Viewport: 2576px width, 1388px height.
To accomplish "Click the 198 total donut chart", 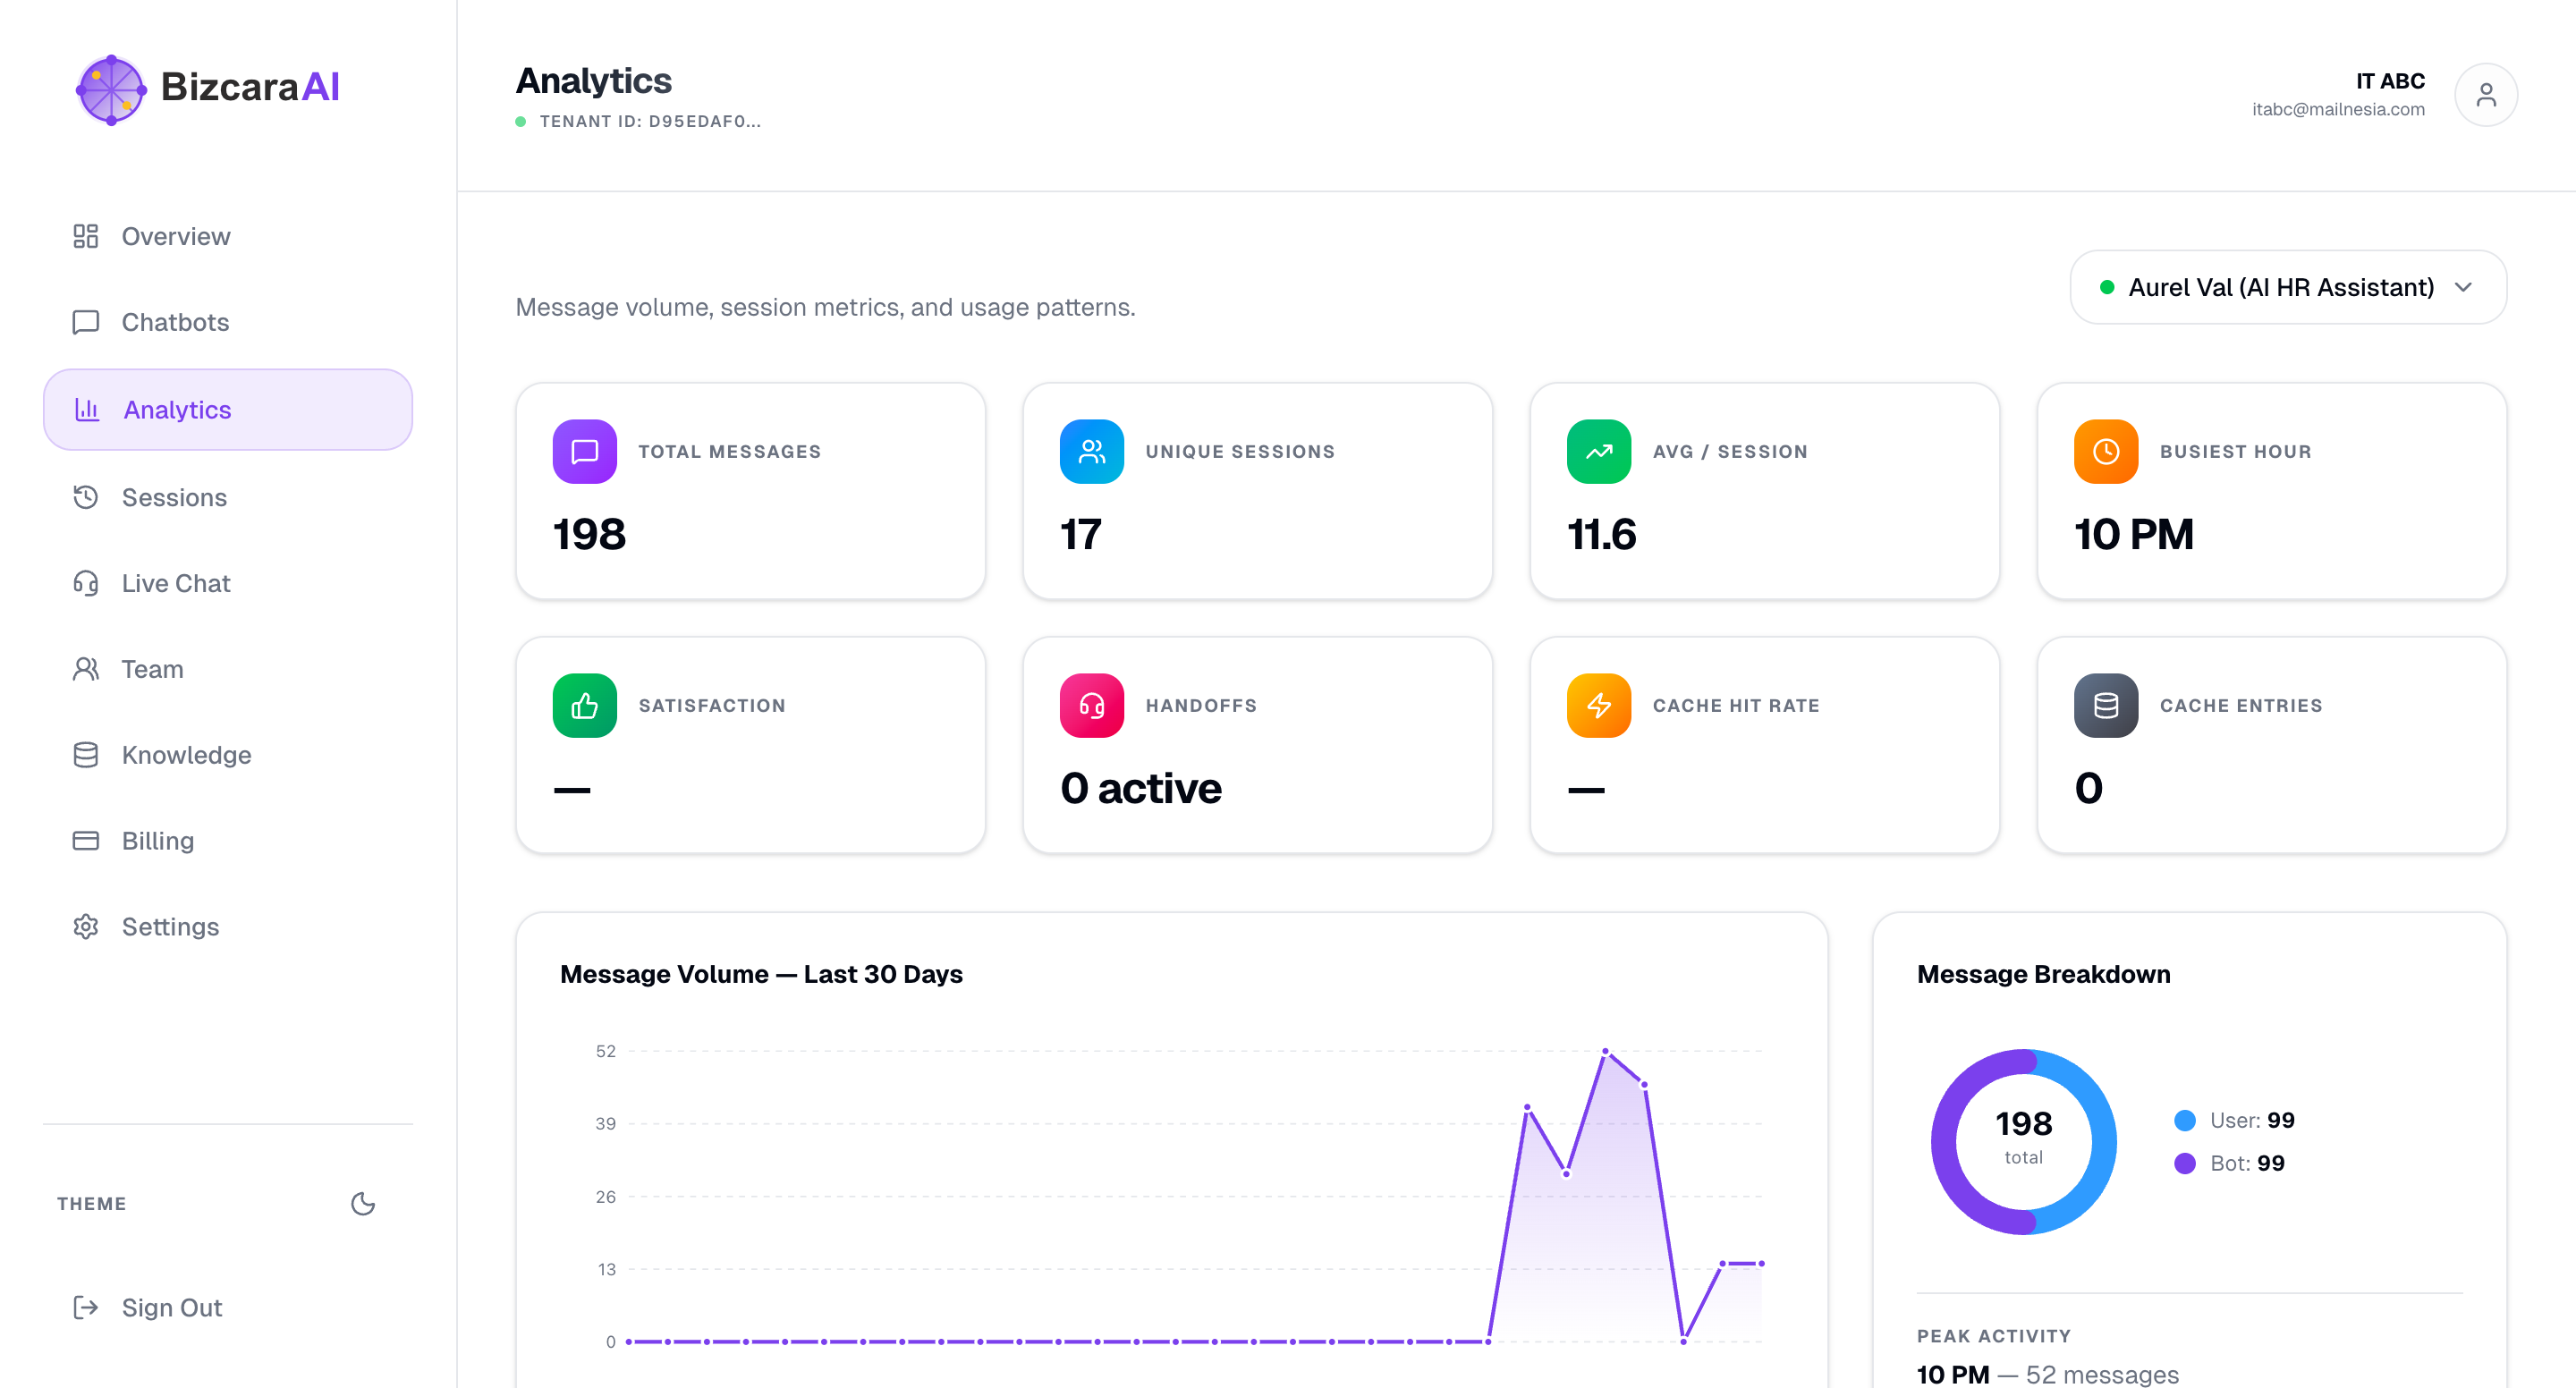I will (2023, 1140).
